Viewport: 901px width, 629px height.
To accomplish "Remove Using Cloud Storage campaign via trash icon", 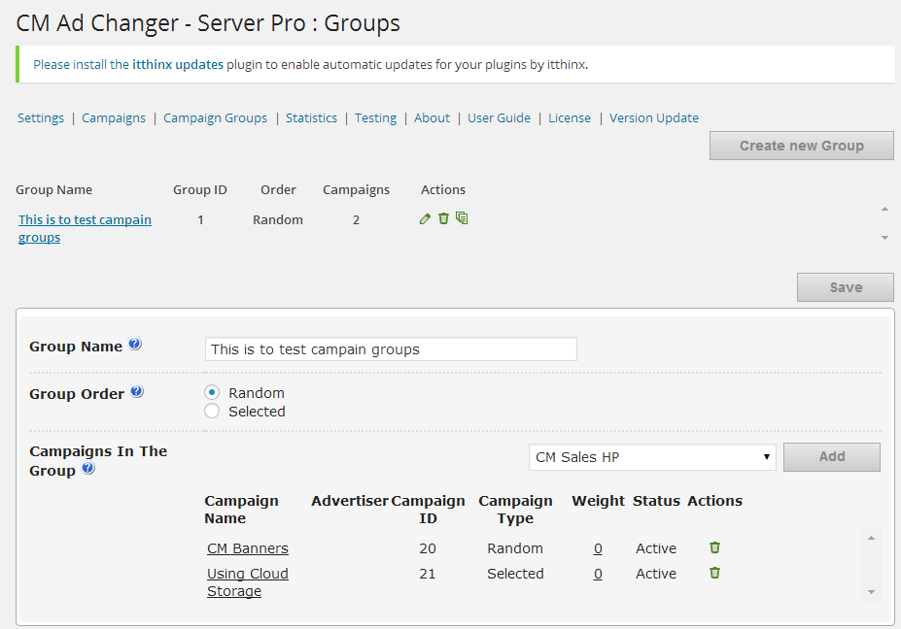I will pos(714,574).
